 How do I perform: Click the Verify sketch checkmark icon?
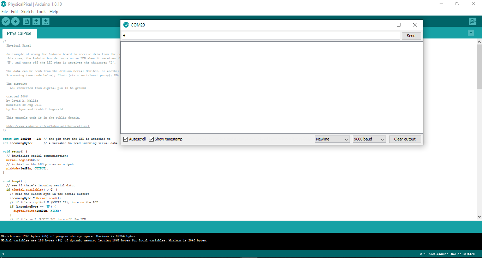click(6, 22)
